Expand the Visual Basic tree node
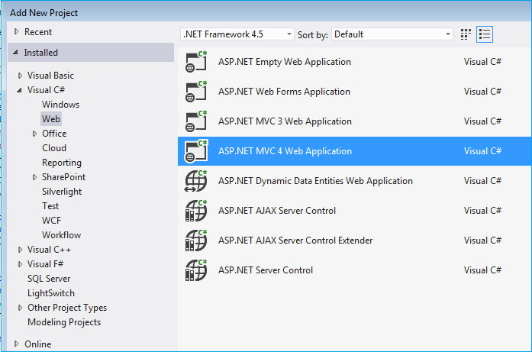This screenshot has width=532, height=352. pos(21,76)
